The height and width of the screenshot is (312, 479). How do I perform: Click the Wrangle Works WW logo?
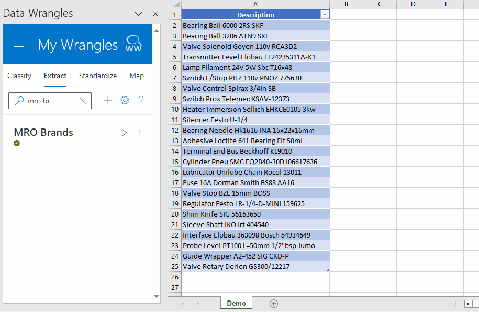133,44
